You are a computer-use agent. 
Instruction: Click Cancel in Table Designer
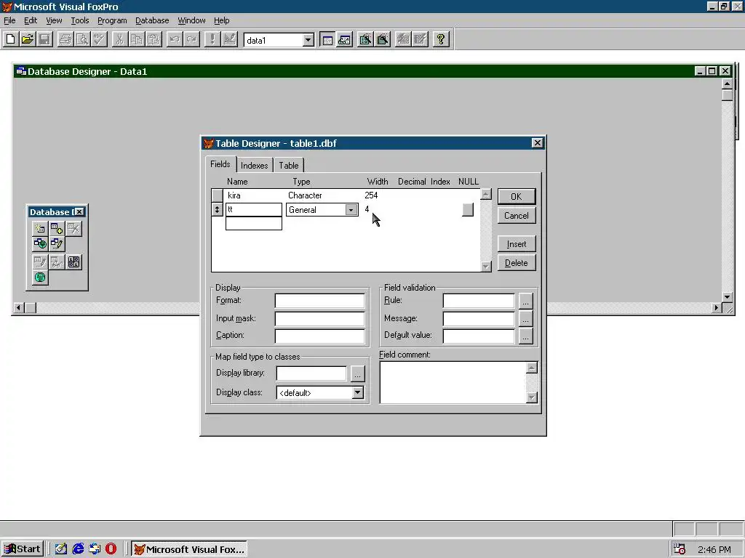517,215
